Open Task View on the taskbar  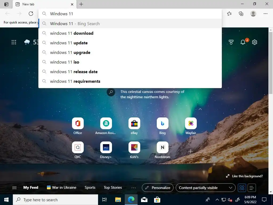coord(105,200)
